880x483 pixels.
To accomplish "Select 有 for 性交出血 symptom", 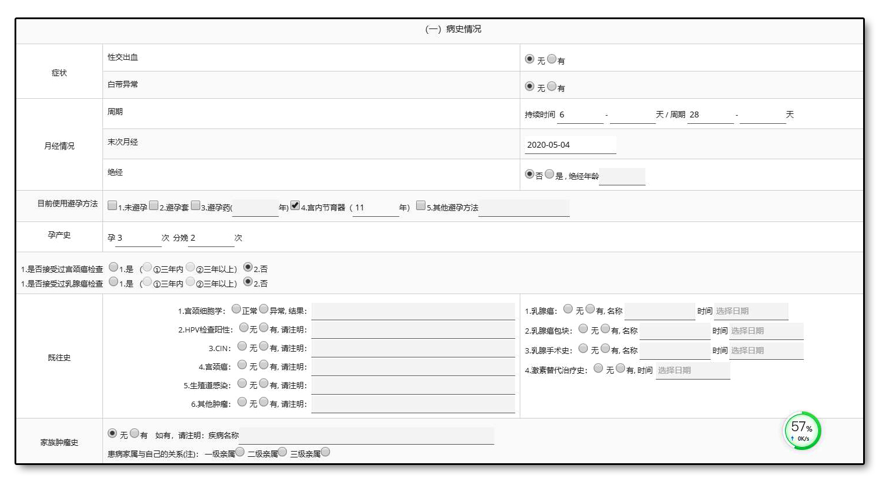I will (x=552, y=59).
